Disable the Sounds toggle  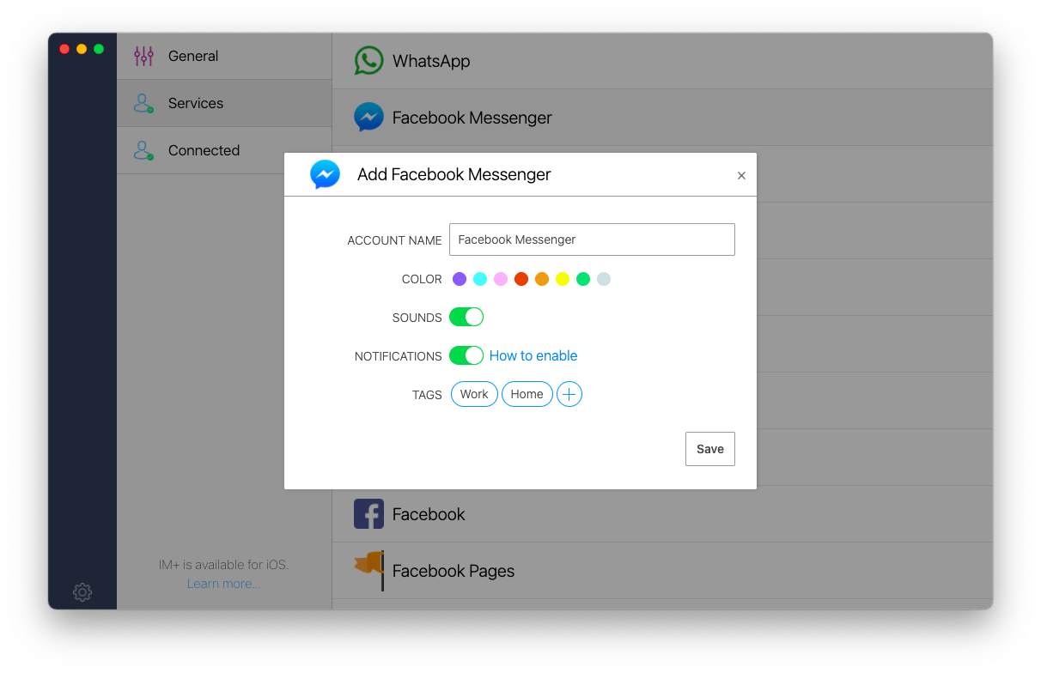[x=466, y=317]
